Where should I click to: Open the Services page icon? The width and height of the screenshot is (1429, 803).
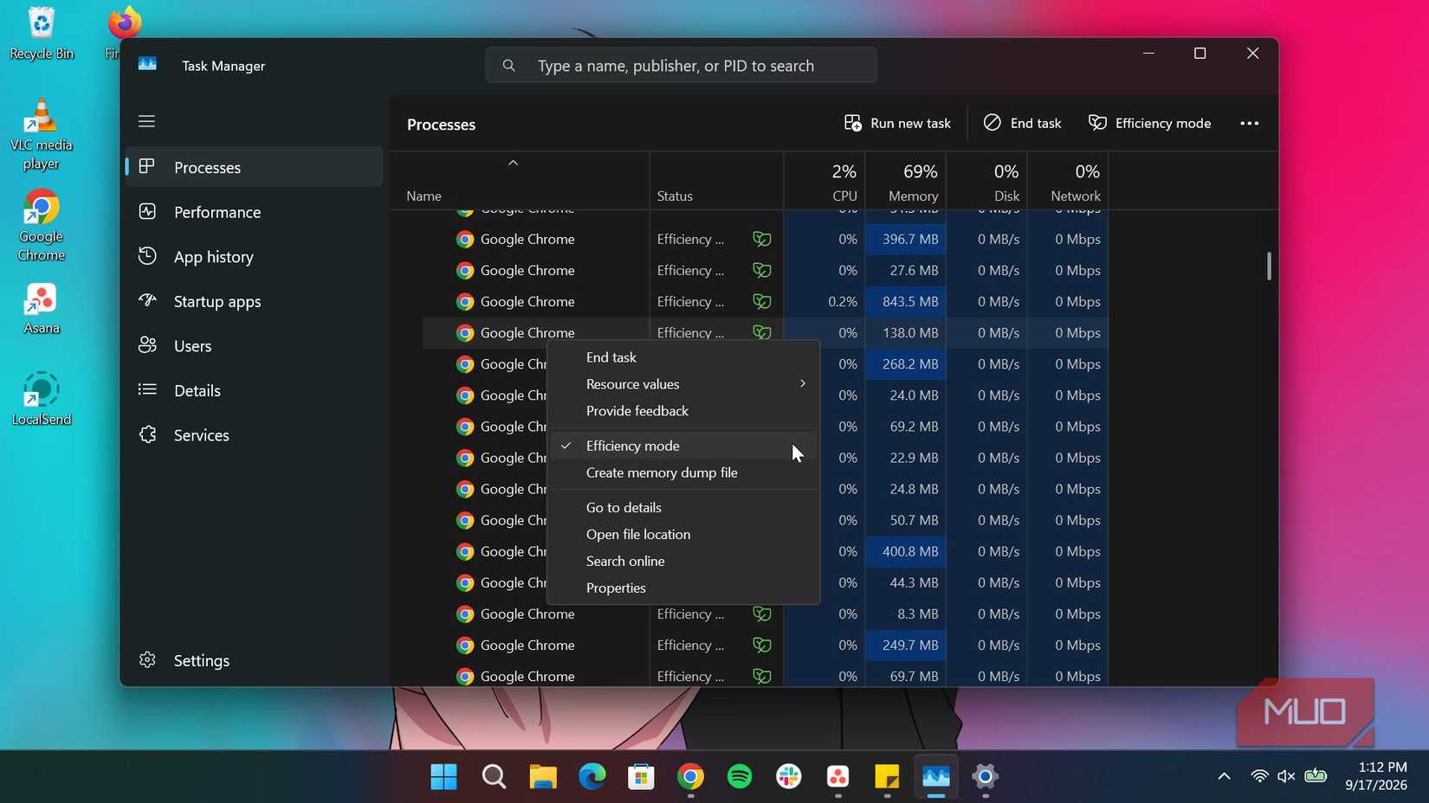[x=147, y=435]
